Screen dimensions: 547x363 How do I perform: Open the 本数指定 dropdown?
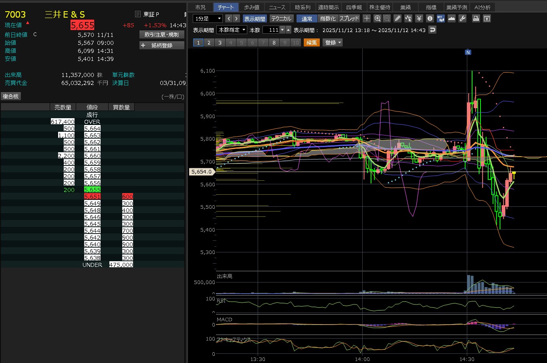click(x=232, y=30)
